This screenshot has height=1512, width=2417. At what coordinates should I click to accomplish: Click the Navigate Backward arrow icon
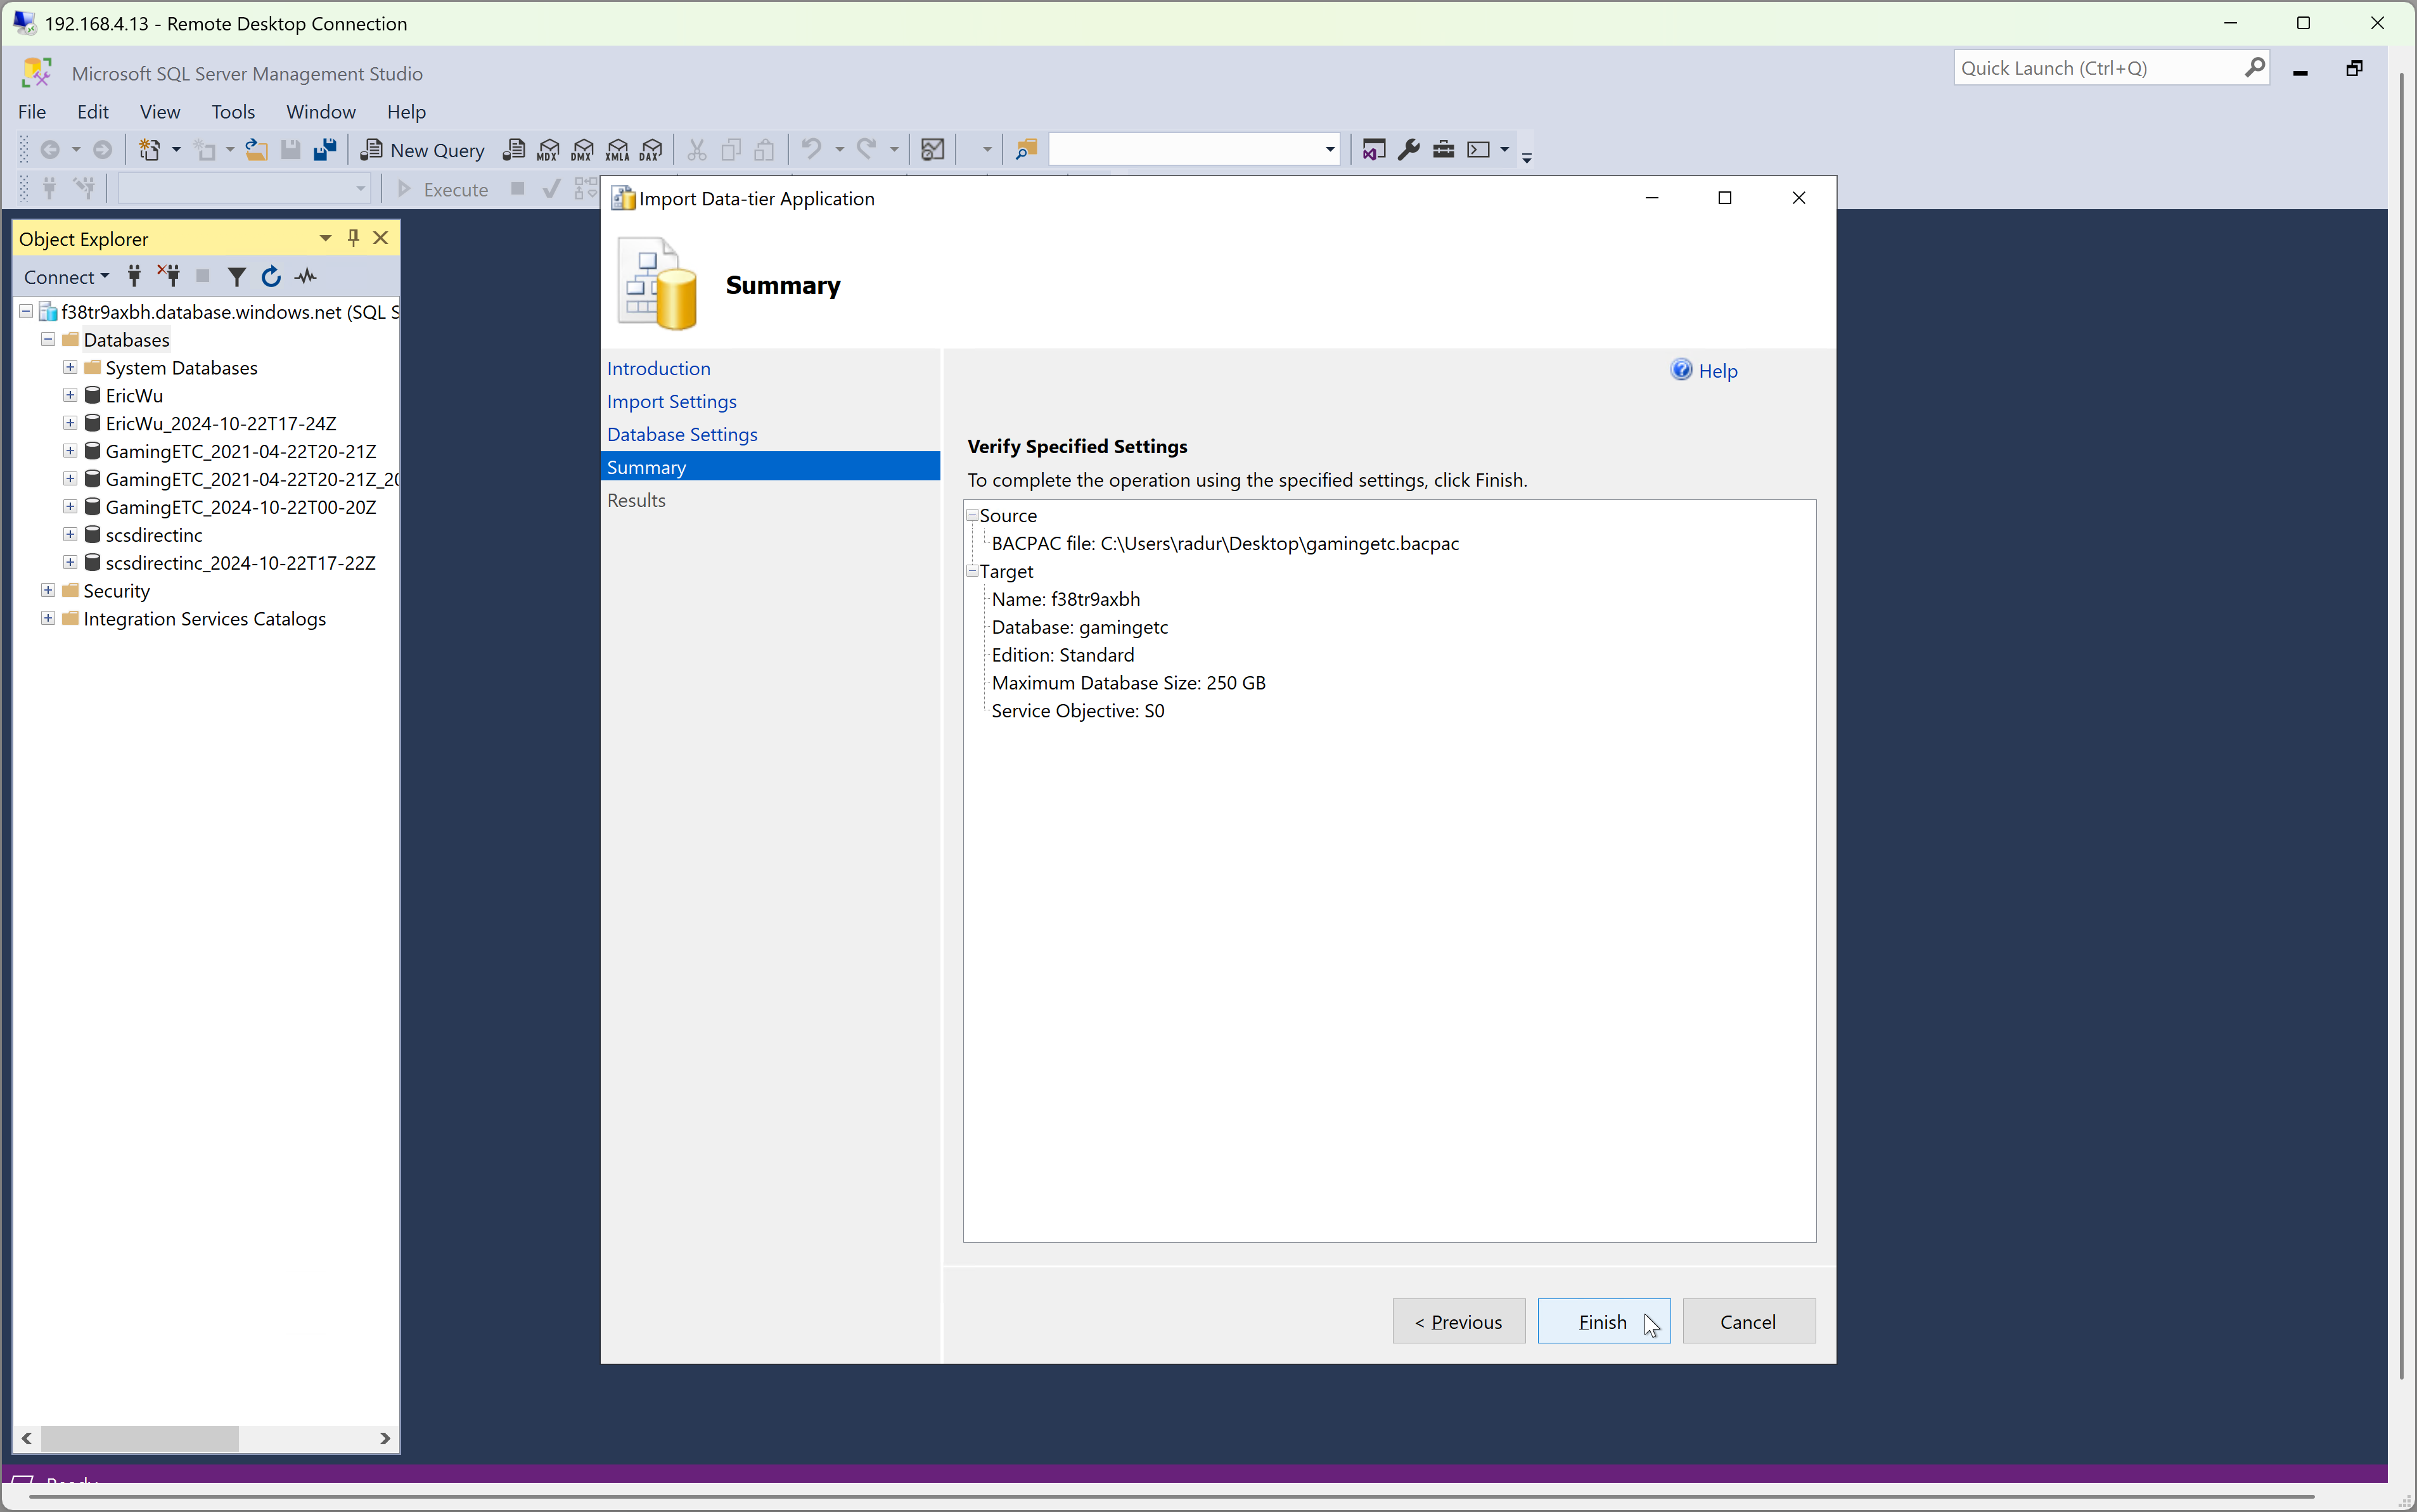pyautogui.click(x=49, y=150)
